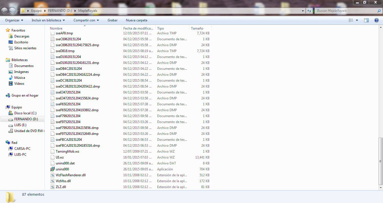
Task: Click the WzMss.dll file icon
Action: click(52, 181)
